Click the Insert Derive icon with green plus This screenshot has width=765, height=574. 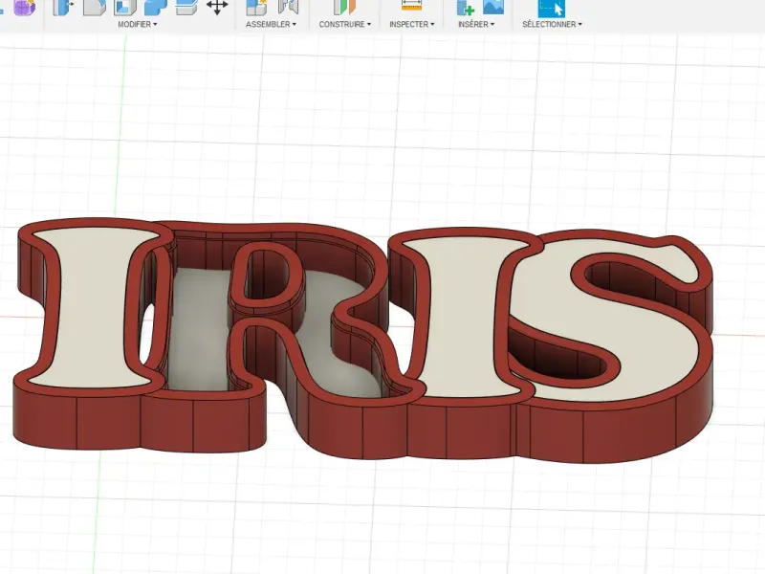[465, 7]
